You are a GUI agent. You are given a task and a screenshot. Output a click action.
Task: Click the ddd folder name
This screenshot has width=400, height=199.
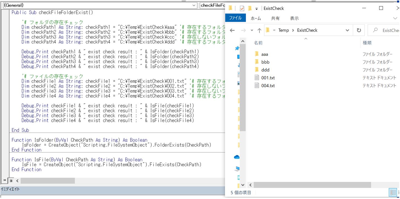(266, 70)
